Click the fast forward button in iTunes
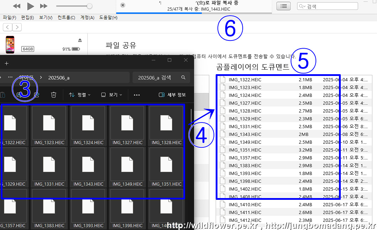 43,6
